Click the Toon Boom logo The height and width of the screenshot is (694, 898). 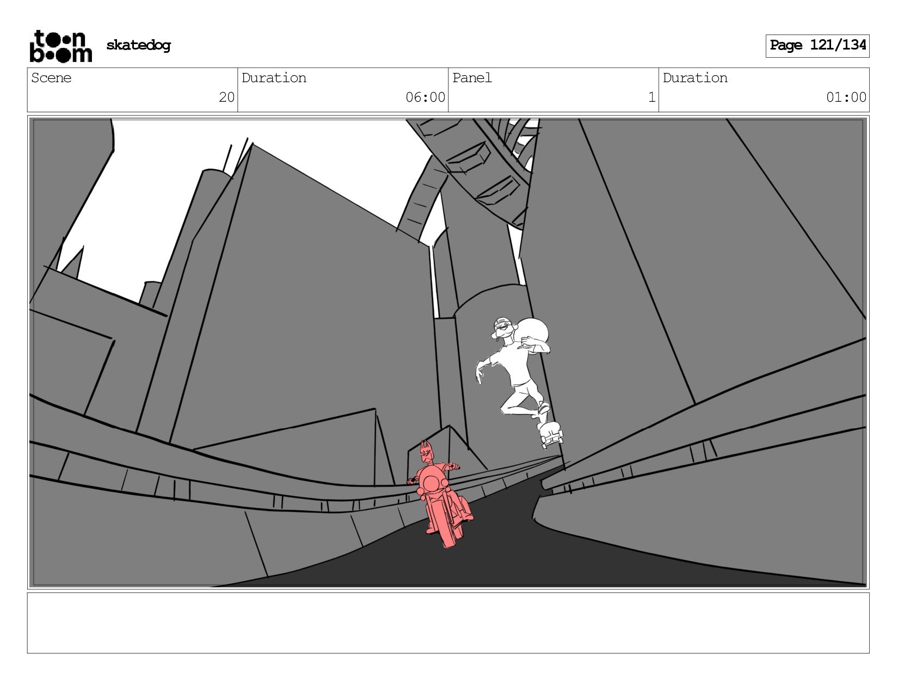[60, 46]
